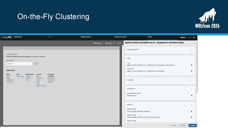Open the pencil edit mode dropdown
228x128 pixels.
119,43
